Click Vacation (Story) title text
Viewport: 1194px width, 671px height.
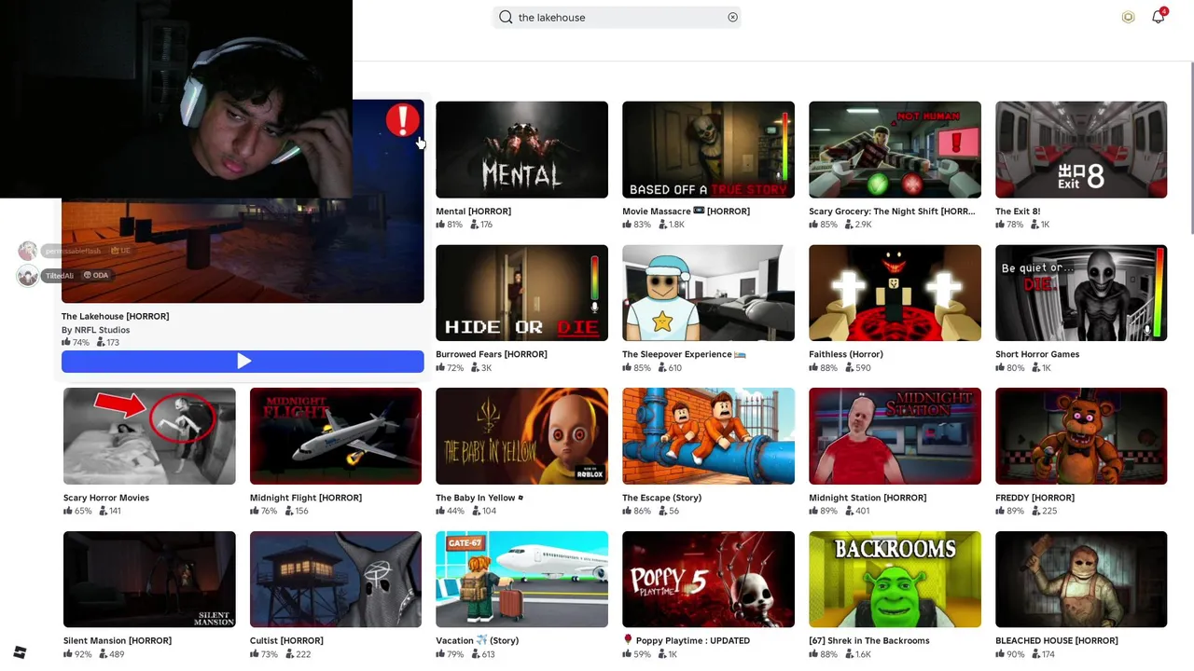click(477, 641)
